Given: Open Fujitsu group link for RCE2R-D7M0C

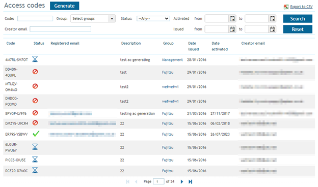Looking at the screenshot, I should pos(168,171).
